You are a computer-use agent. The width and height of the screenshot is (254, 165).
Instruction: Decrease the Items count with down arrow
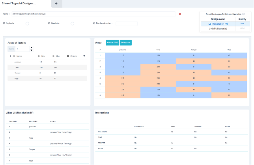tap(32, 50)
